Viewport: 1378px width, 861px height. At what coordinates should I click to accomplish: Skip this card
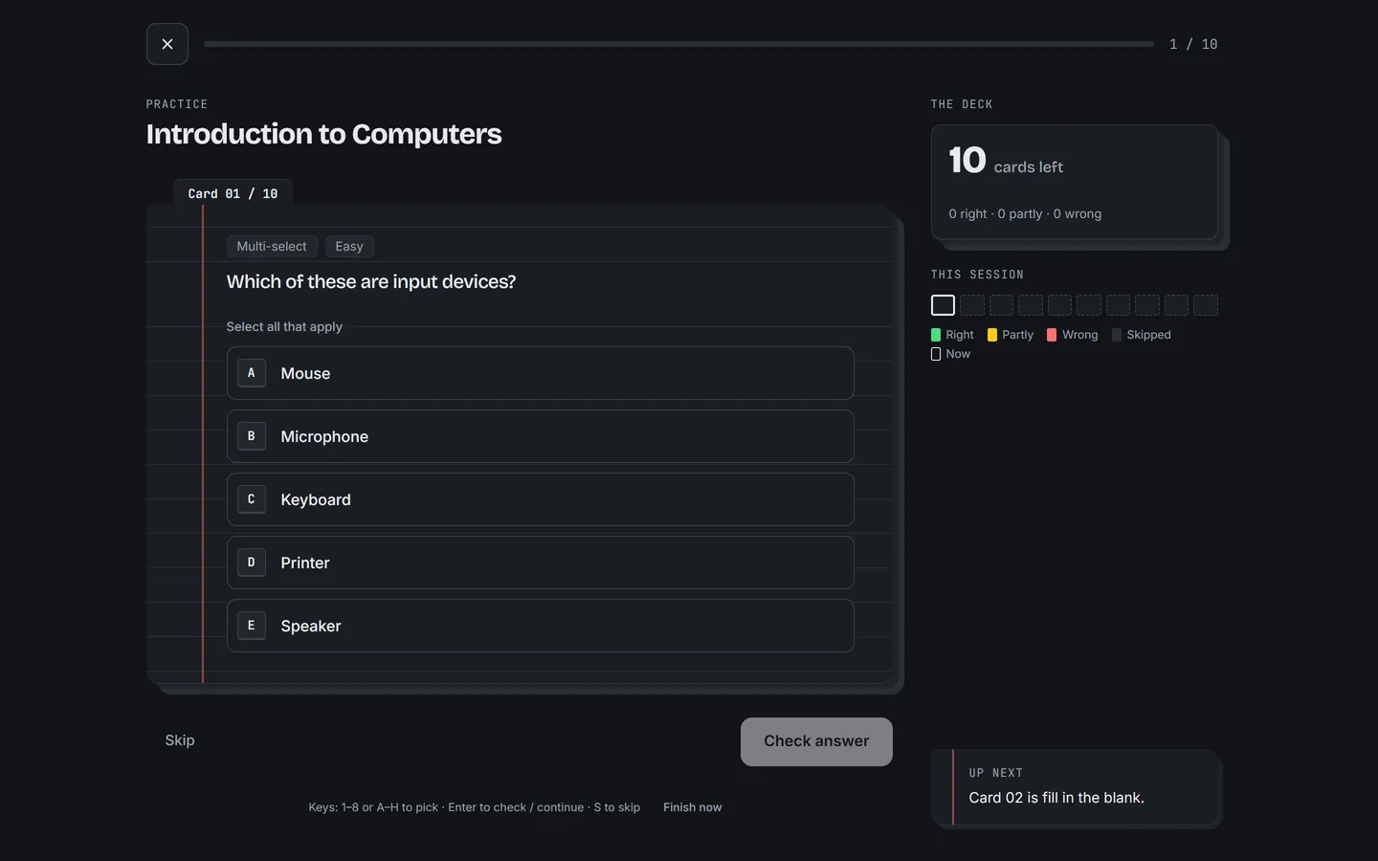pyautogui.click(x=180, y=740)
